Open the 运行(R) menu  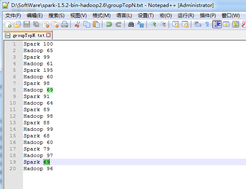(x=186, y=16)
